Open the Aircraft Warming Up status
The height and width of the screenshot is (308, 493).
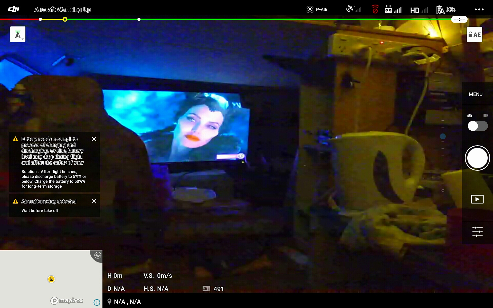63,9
